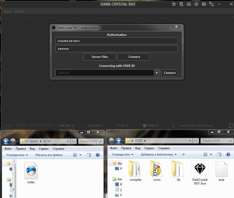The width and height of the screenshot is (234, 198).
Task: Click Извлечь все файлы in DCRS window
Action: point(49,155)
